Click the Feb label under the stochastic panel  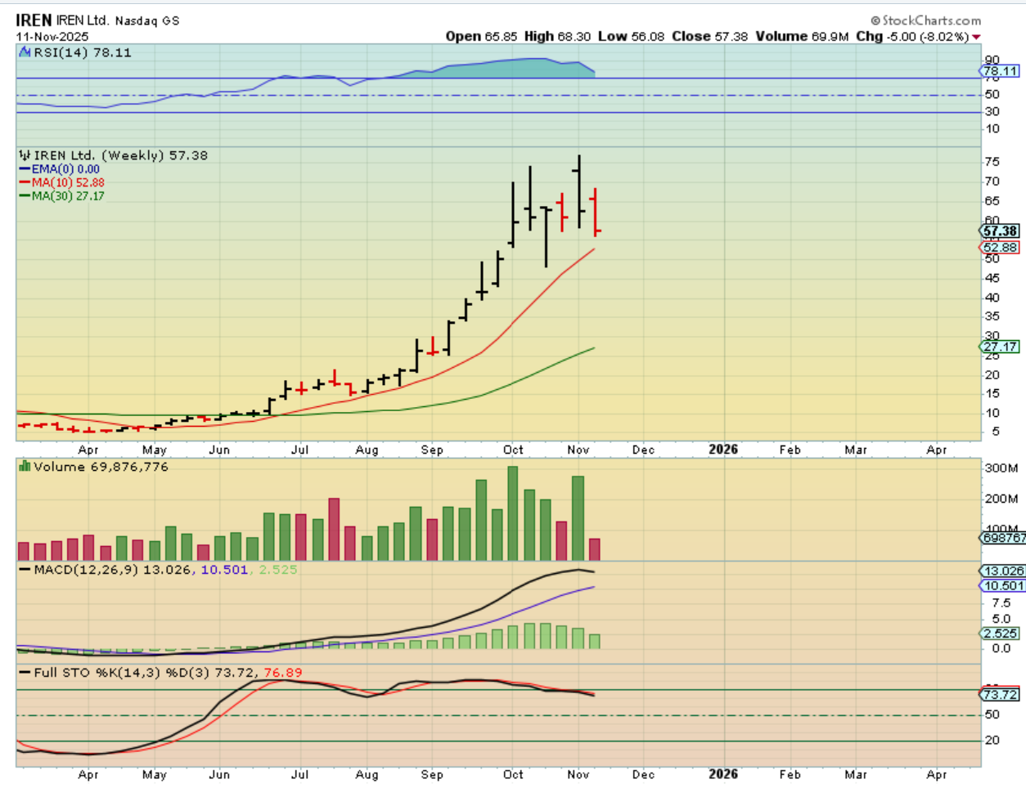[x=790, y=774]
